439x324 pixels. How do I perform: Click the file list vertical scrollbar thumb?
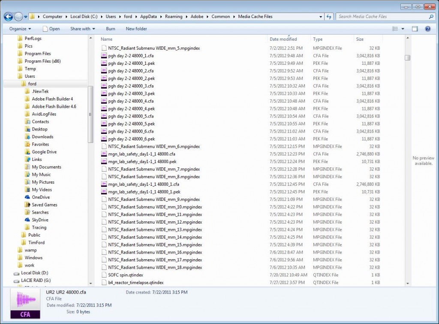407,58
